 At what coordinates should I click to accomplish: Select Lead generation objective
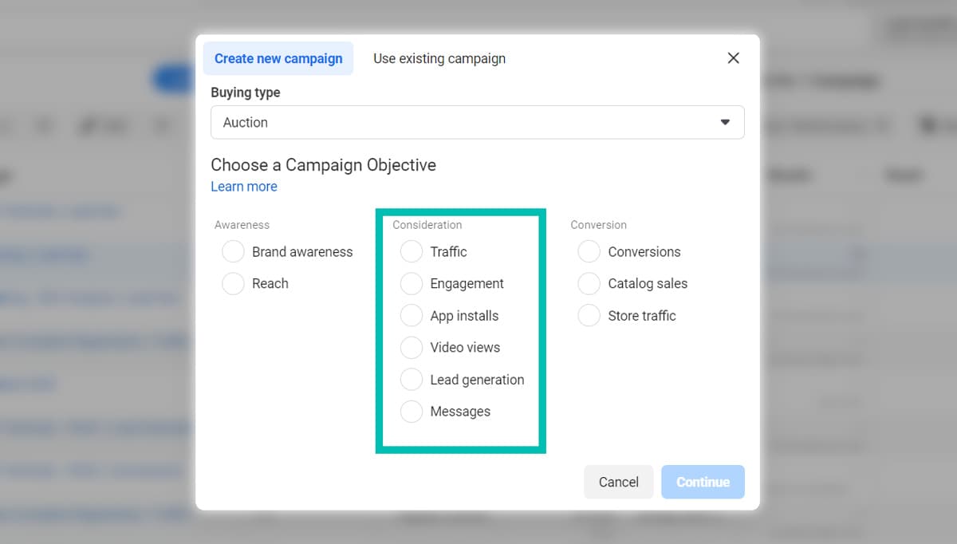[x=412, y=380]
